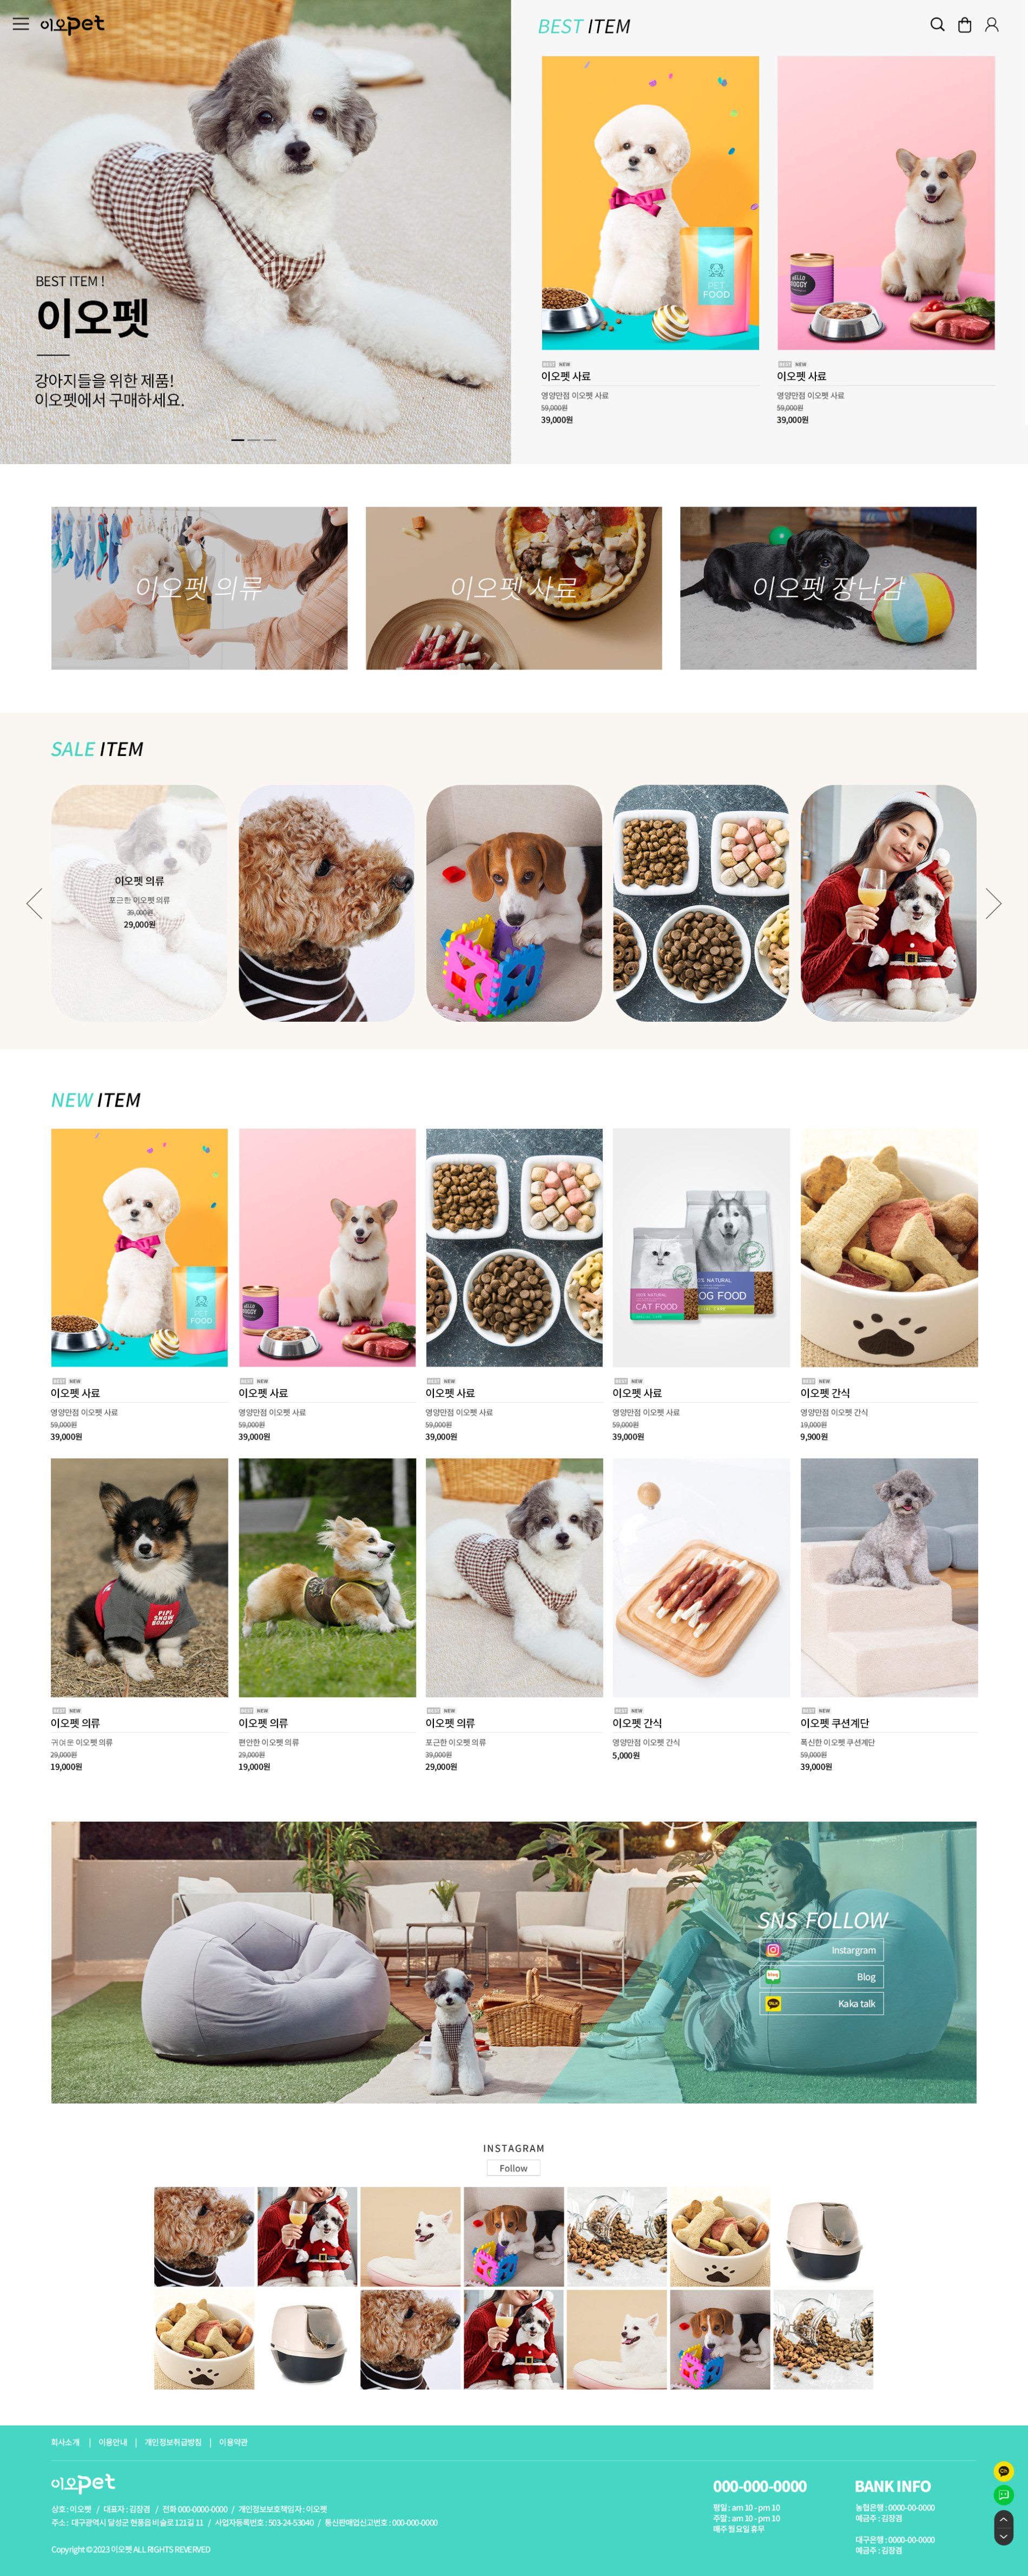
Task: Open the hamburger menu icon
Action: coord(20,24)
